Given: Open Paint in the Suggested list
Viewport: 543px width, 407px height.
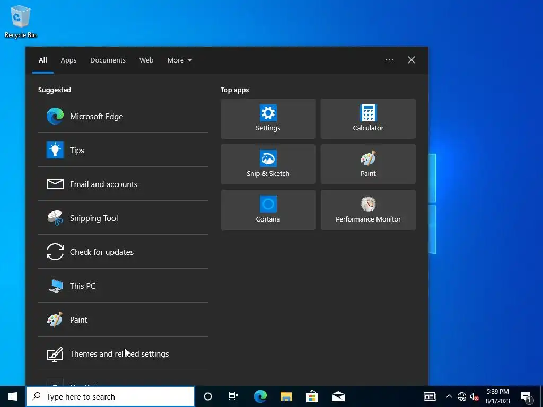Looking at the screenshot, I should pos(122,320).
